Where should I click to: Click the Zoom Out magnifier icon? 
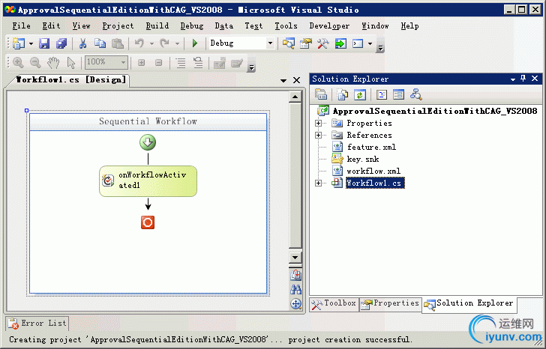tap(35, 63)
